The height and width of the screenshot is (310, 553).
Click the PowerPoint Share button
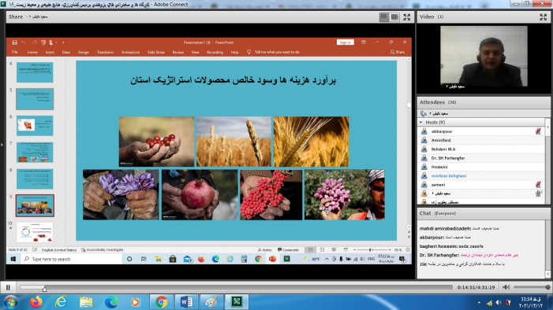398,52
